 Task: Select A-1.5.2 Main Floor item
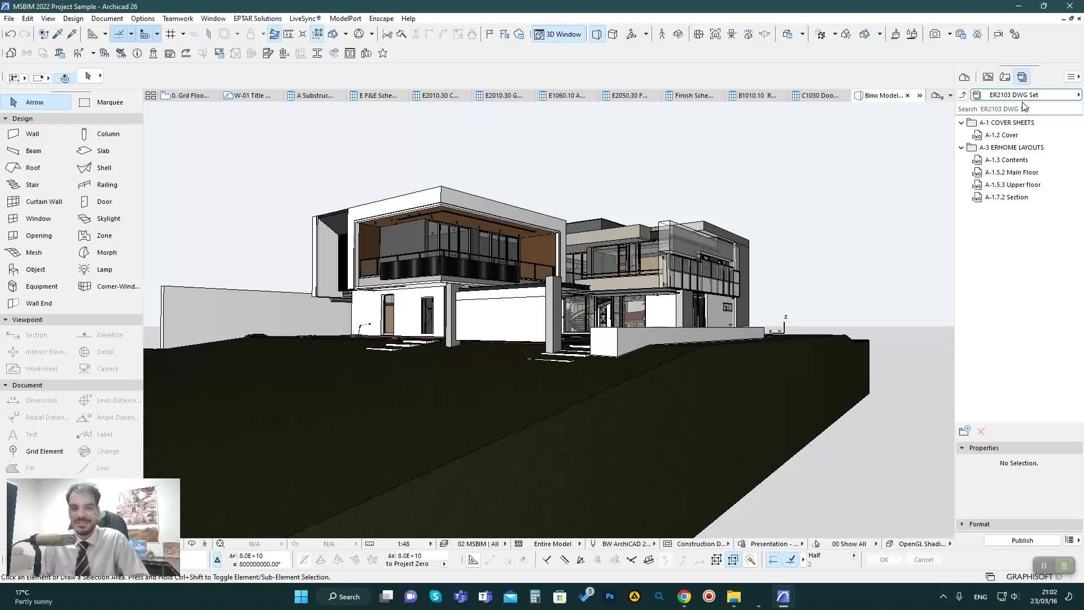point(1011,172)
